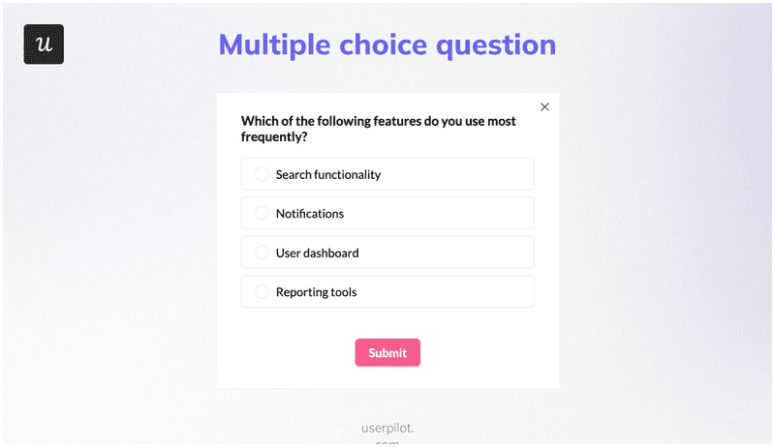This screenshot has height=447, width=775.
Task: Click the word "frequently?" in the question
Action: point(274,137)
